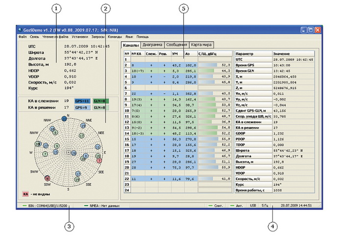Click GeoSDemo title bar app icon
This screenshot has width=337, height=237.
20,30
